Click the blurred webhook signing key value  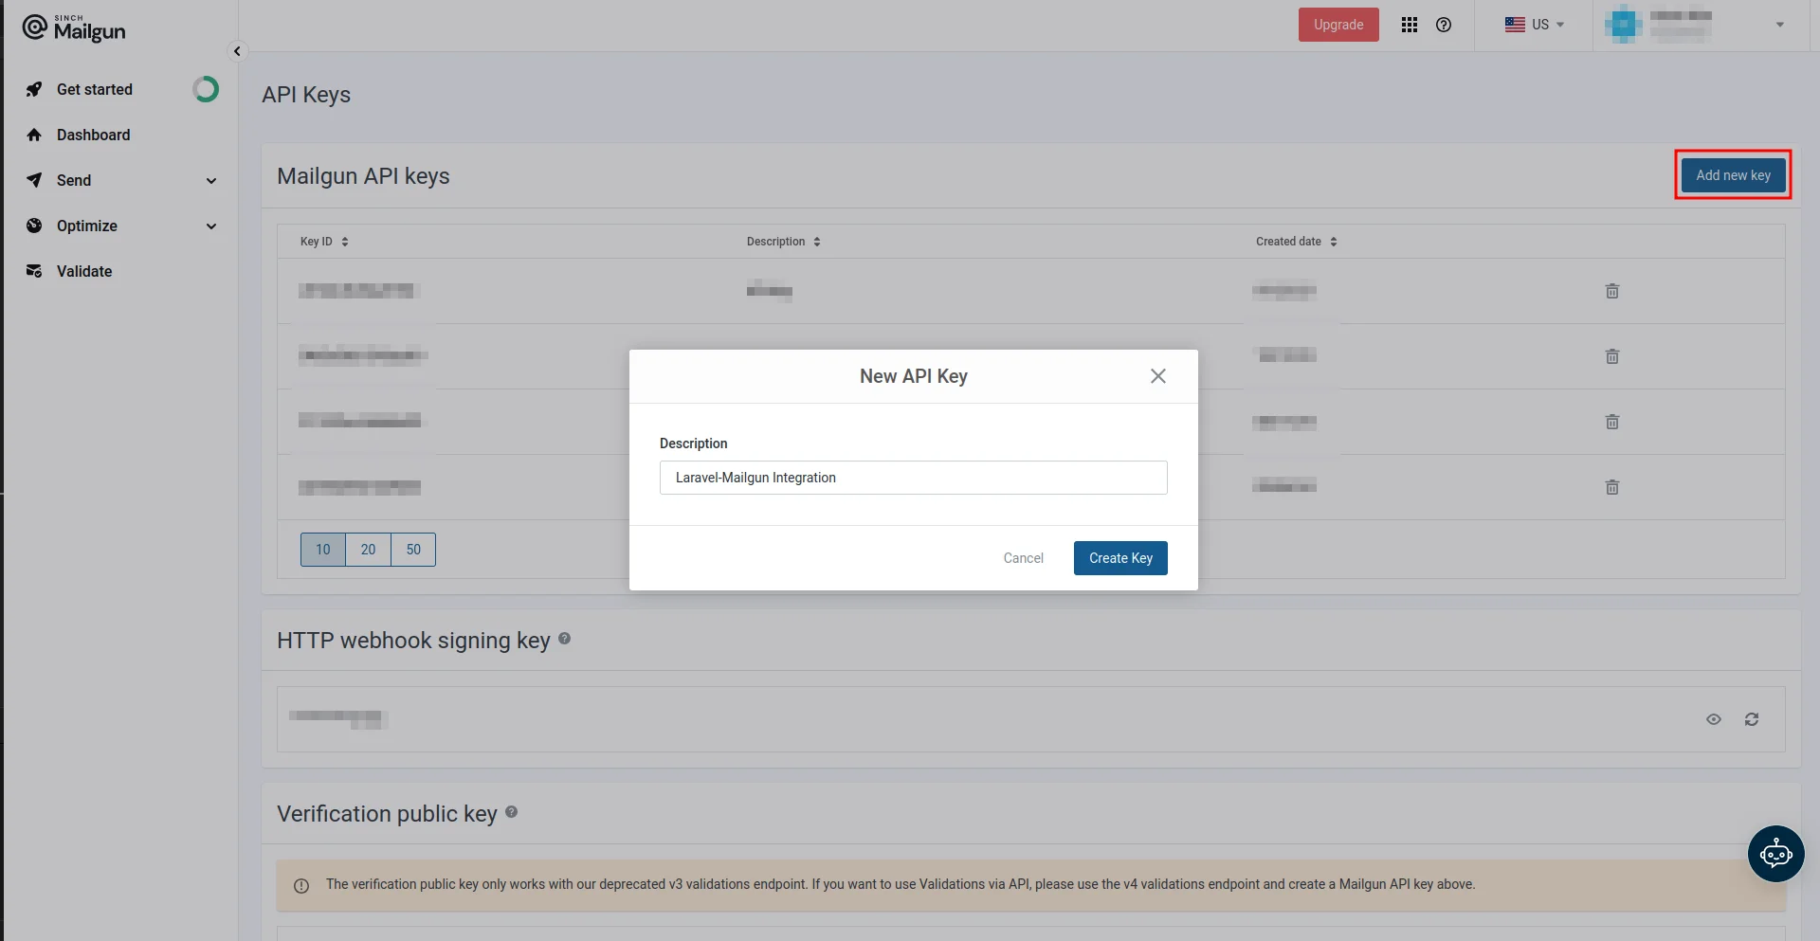click(x=337, y=719)
